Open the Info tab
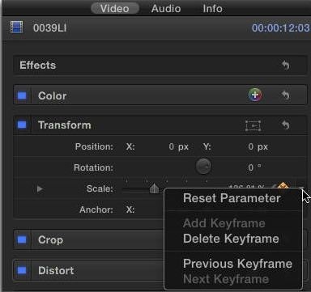The height and width of the screenshot is (292, 311). (x=213, y=9)
